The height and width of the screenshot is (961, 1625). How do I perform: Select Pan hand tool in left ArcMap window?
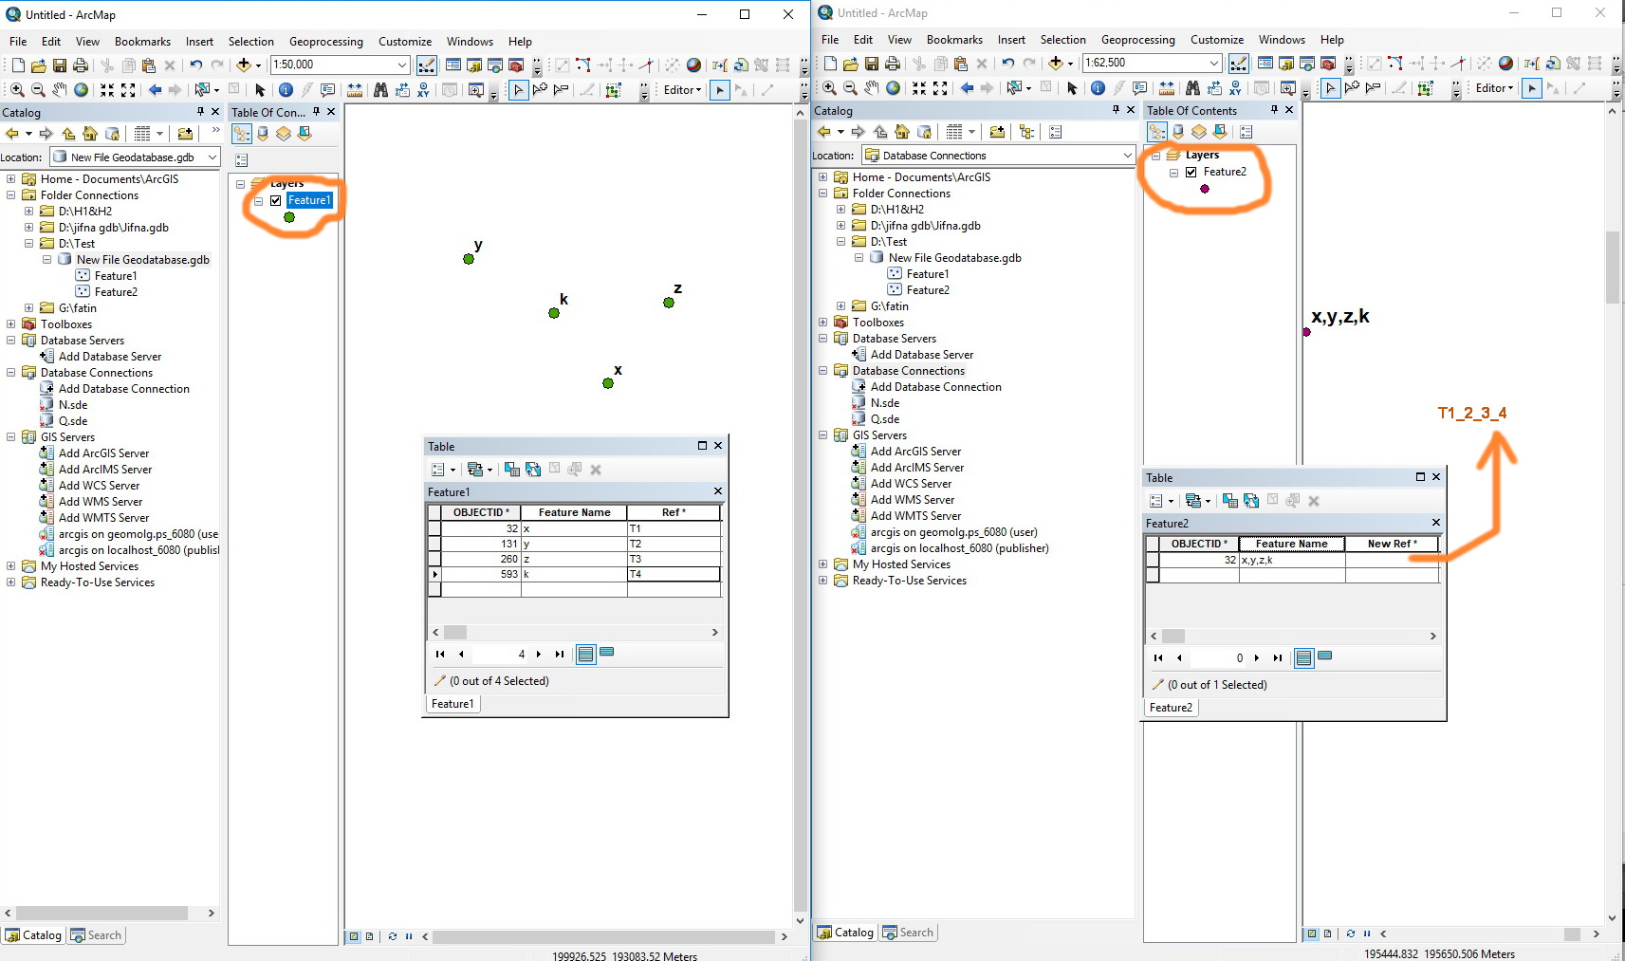(x=60, y=90)
